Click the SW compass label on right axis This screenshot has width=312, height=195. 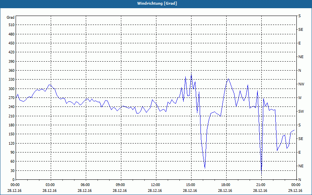tap(301, 112)
